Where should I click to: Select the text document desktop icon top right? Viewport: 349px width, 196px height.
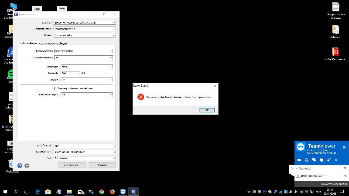point(335,10)
